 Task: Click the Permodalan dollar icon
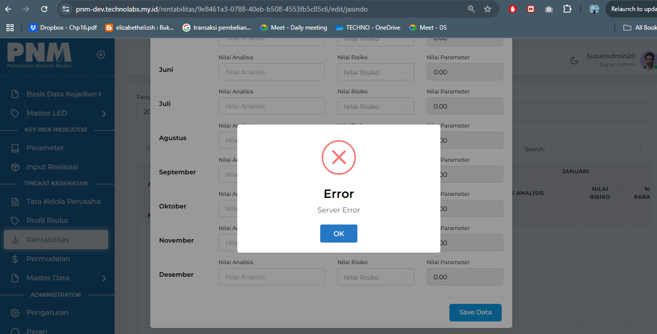click(x=15, y=259)
